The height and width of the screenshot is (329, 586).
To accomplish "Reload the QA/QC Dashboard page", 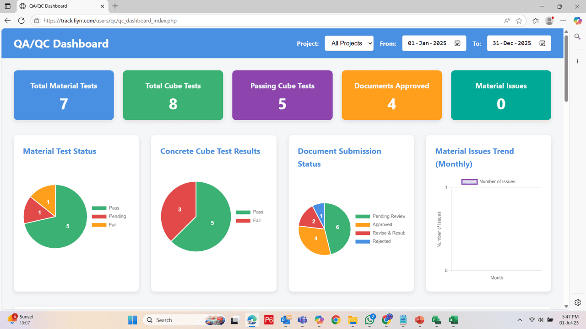I will pyautogui.click(x=21, y=21).
